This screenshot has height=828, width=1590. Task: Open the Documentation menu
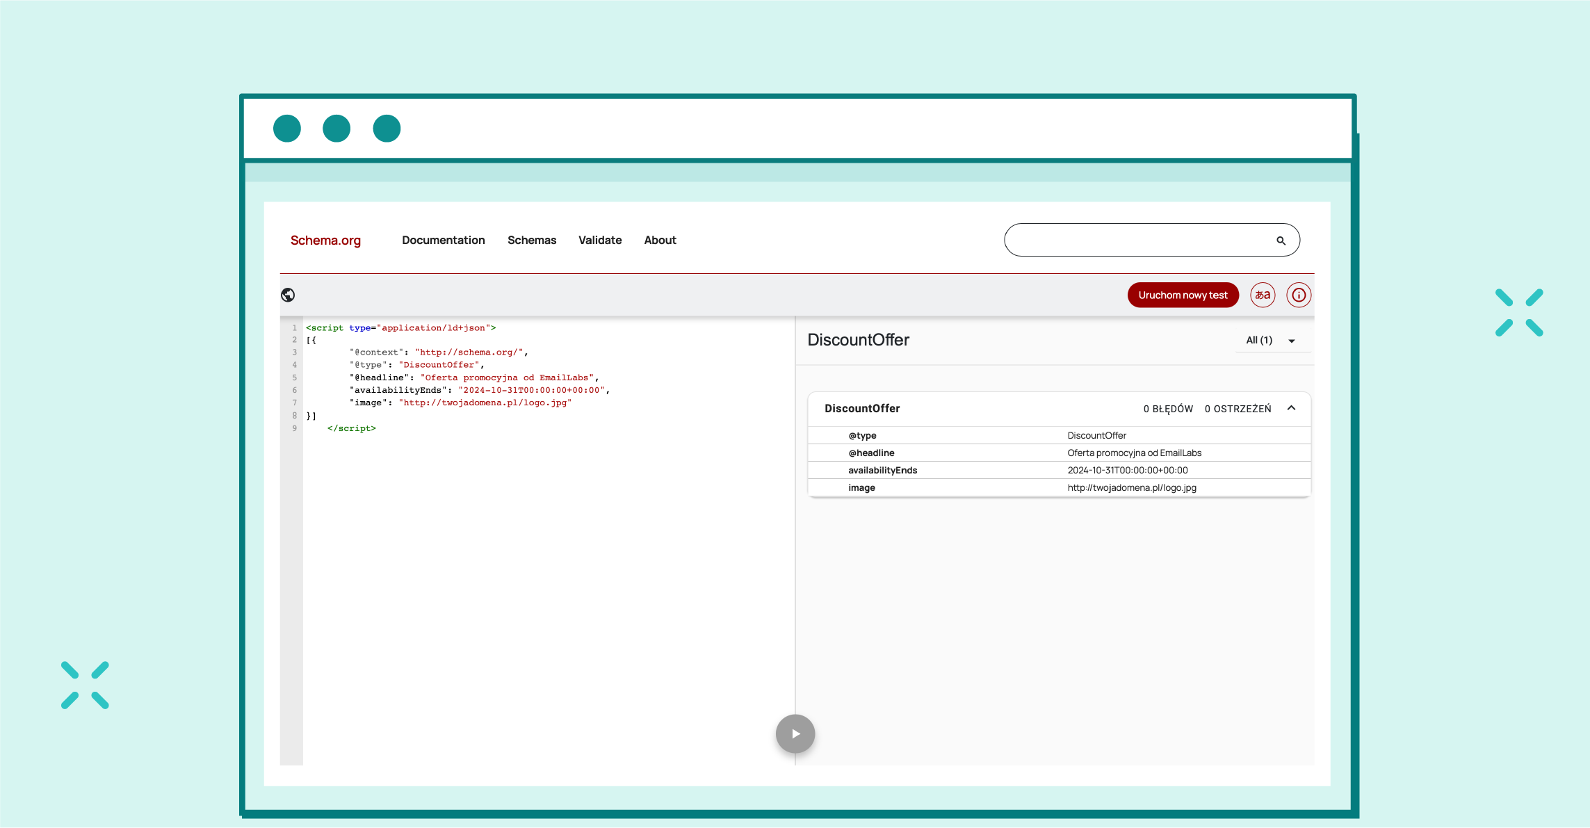[x=444, y=240]
